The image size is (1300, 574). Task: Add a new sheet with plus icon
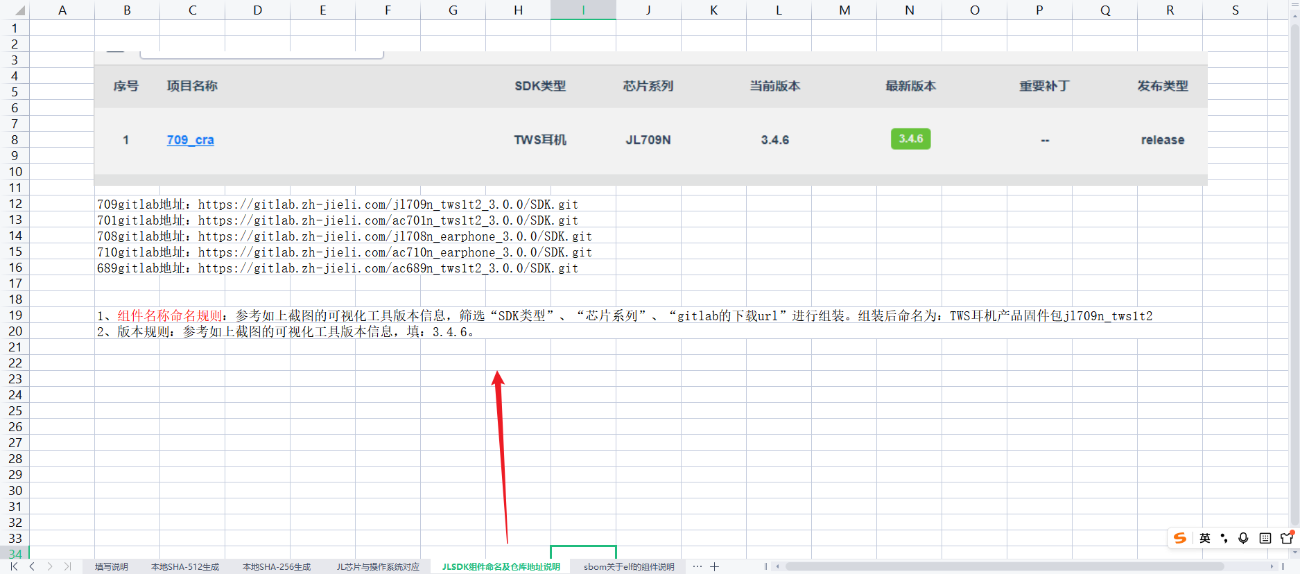pyautogui.click(x=714, y=566)
